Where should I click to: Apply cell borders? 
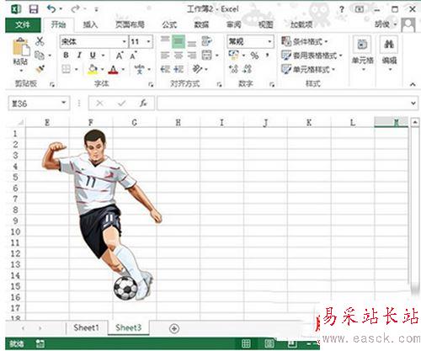pyautogui.click(x=67, y=69)
